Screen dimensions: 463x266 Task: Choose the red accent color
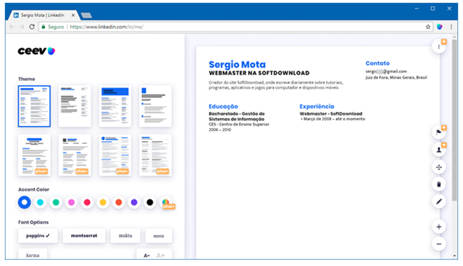87,202
